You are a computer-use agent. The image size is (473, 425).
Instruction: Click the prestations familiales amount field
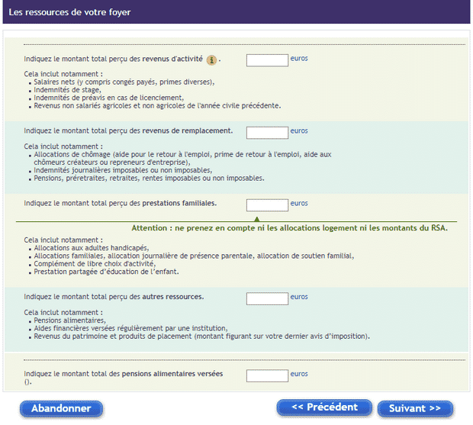point(267,205)
